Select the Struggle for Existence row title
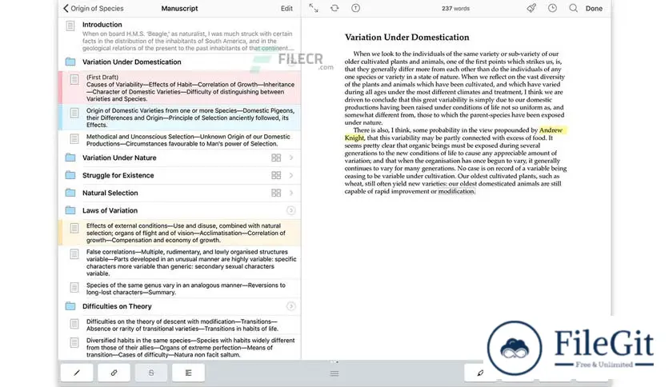The height and width of the screenshot is (387, 669). pos(118,175)
